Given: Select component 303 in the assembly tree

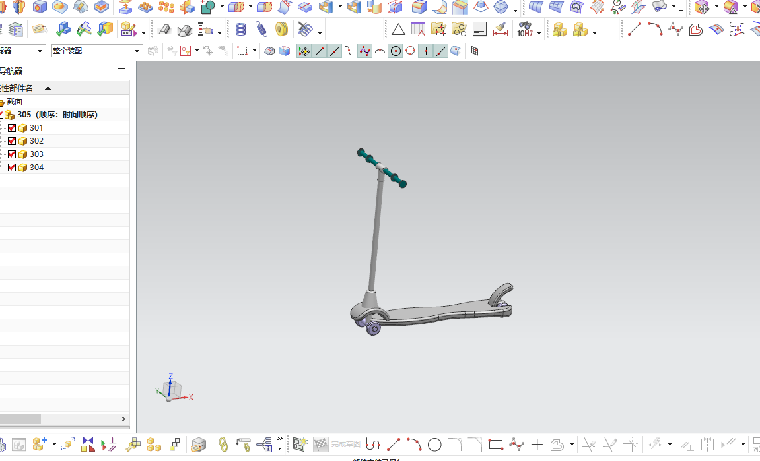Looking at the screenshot, I should [x=36, y=154].
